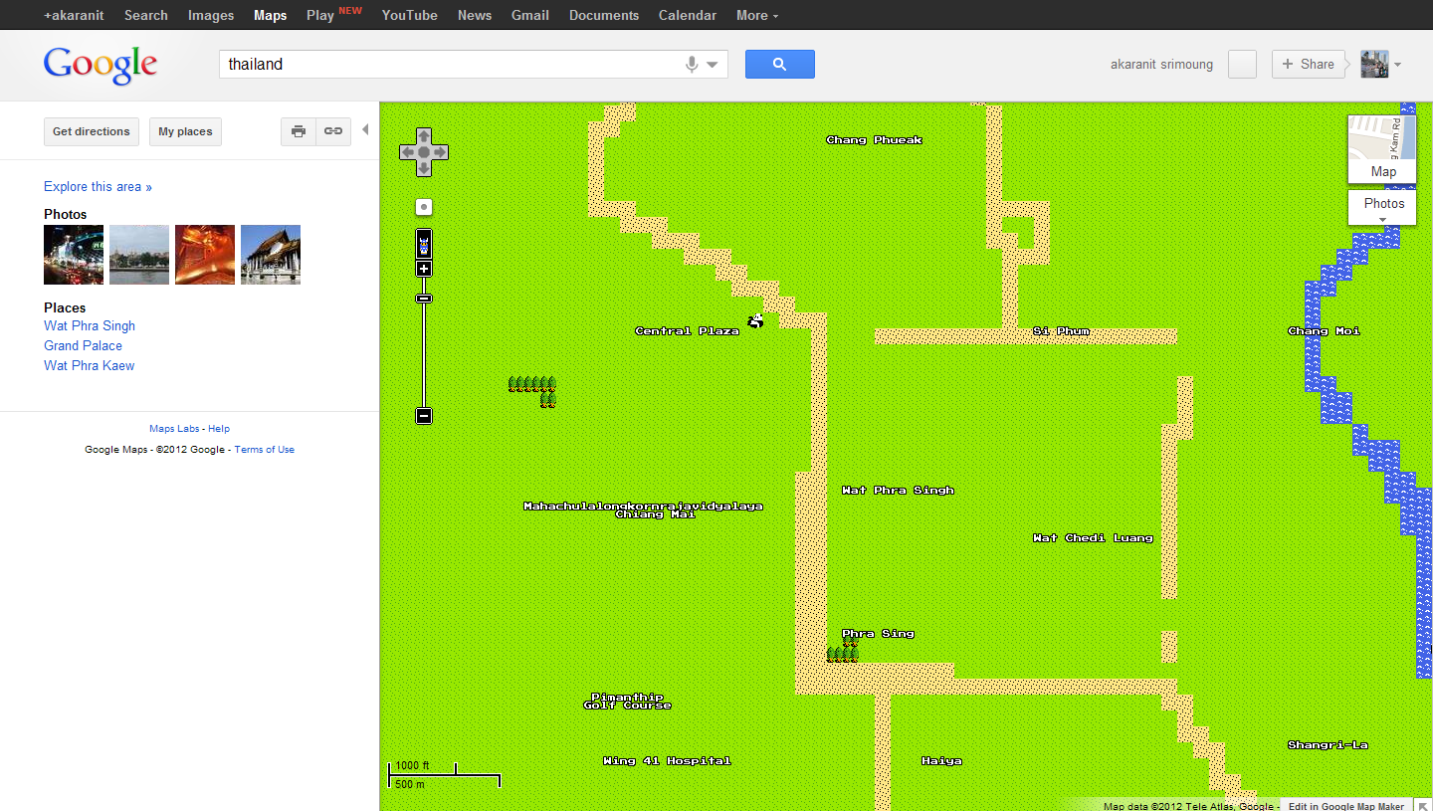1433x811 pixels.
Task: Click the tree cluster west of Central Plaza
Action: [533, 390]
